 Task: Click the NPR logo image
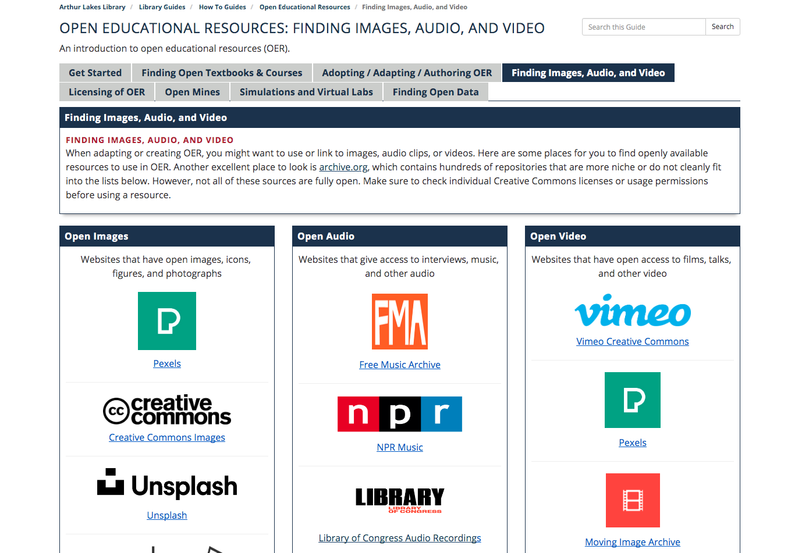400,414
